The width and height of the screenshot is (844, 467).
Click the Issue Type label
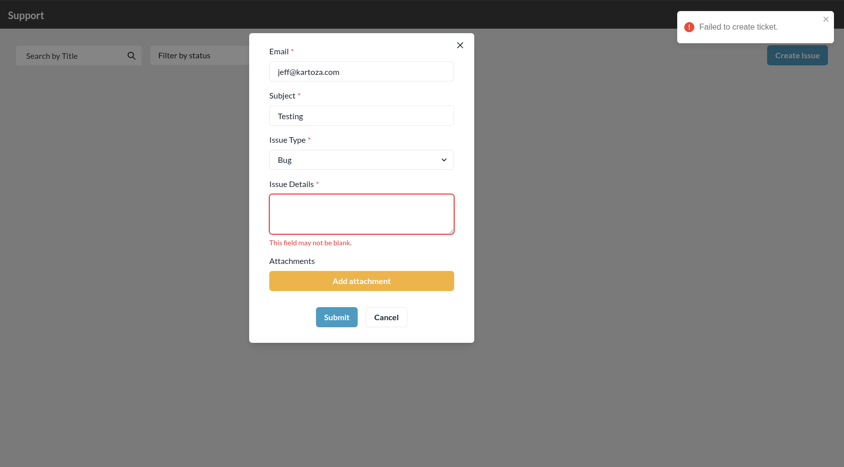point(287,140)
